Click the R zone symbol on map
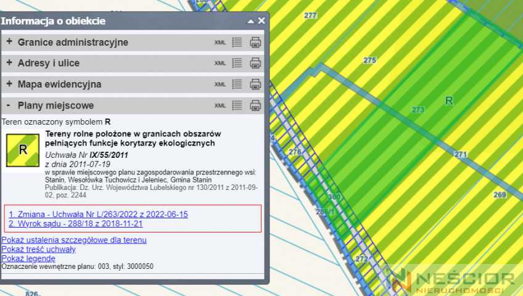The image size is (523, 296). [449, 101]
